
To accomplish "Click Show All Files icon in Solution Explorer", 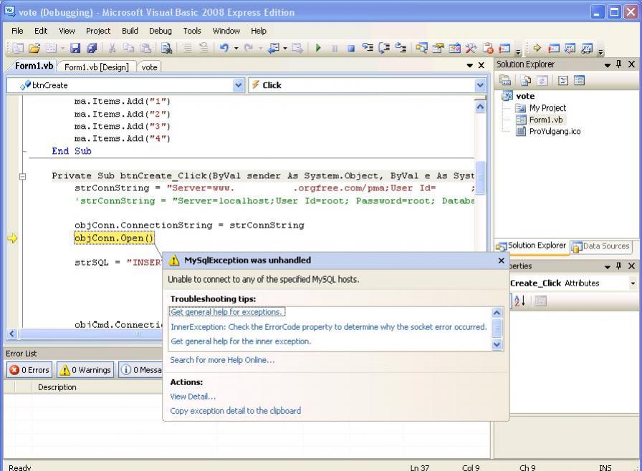I will (526, 81).
